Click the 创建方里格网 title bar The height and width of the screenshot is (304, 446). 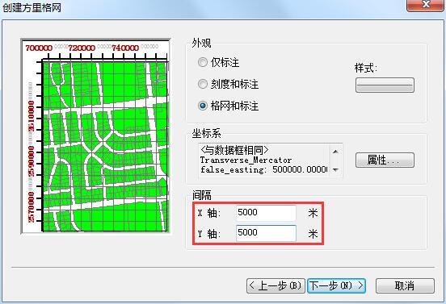tap(199, 7)
